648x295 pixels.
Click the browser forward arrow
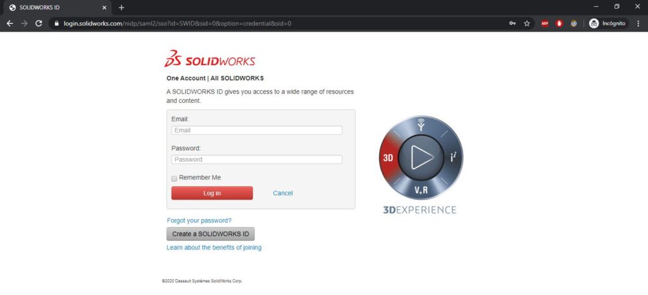pyautogui.click(x=25, y=23)
